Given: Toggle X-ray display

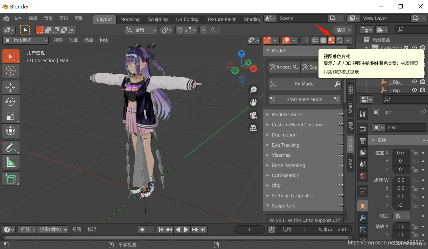Looking at the screenshot, I should click(x=305, y=41).
